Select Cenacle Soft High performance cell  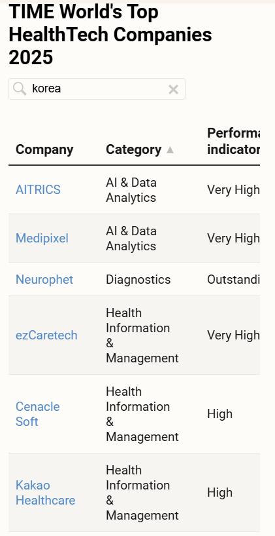(x=219, y=414)
